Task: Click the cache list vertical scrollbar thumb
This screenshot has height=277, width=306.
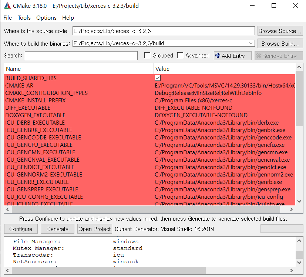Action: pyautogui.click(x=299, y=99)
